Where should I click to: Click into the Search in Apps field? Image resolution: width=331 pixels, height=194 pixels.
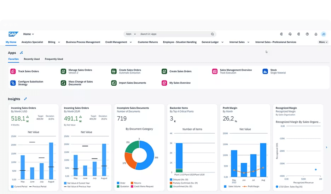tap(173, 34)
